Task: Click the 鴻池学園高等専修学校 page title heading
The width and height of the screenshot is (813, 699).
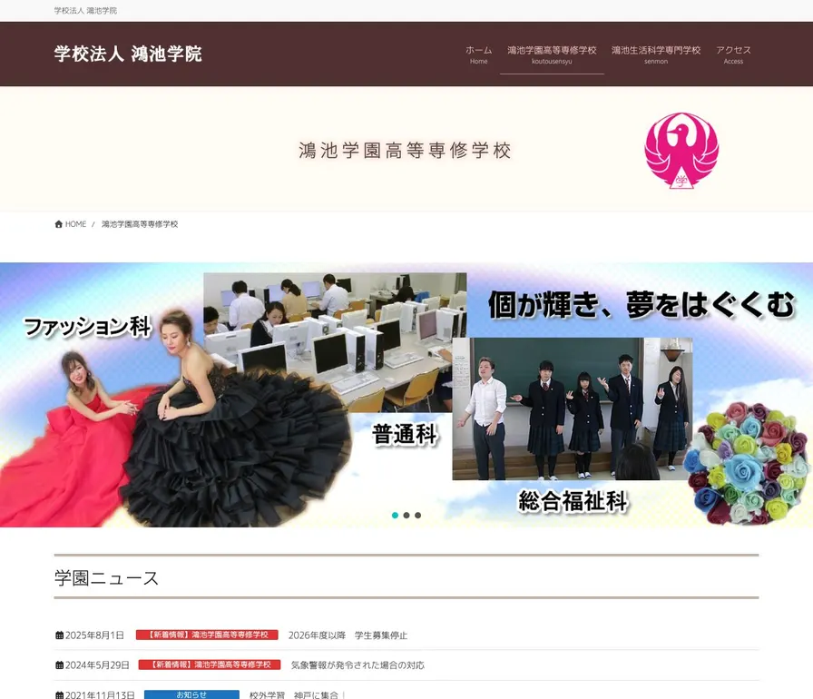Action: pyautogui.click(x=405, y=151)
